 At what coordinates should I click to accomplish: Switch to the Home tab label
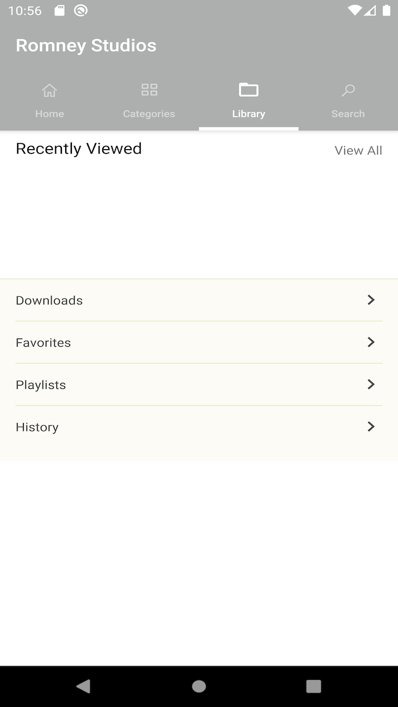tap(50, 114)
